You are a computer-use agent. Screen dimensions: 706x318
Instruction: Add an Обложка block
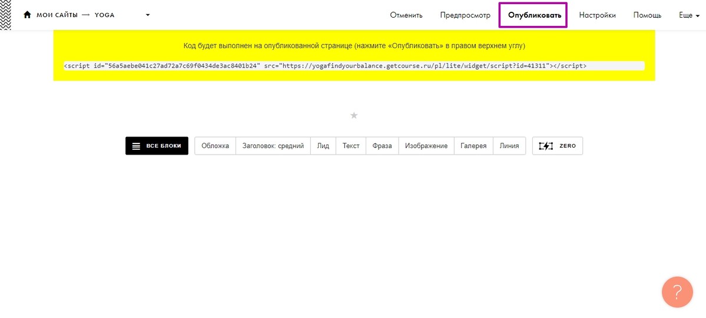(216, 146)
